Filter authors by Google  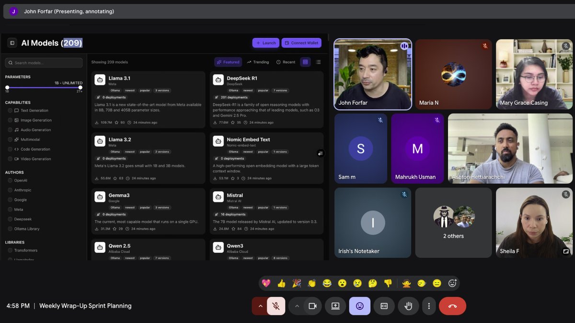[x=10, y=200]
